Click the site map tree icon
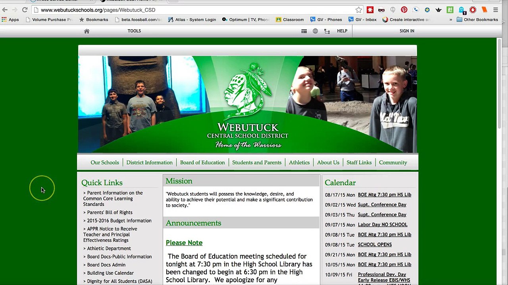This screenshot has width=508, height=285. click(327, 31)
